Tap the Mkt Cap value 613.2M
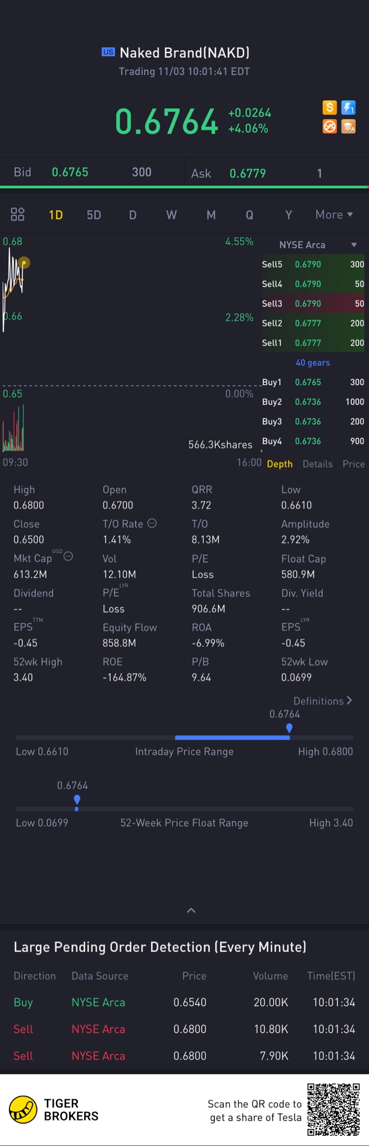 30,574
